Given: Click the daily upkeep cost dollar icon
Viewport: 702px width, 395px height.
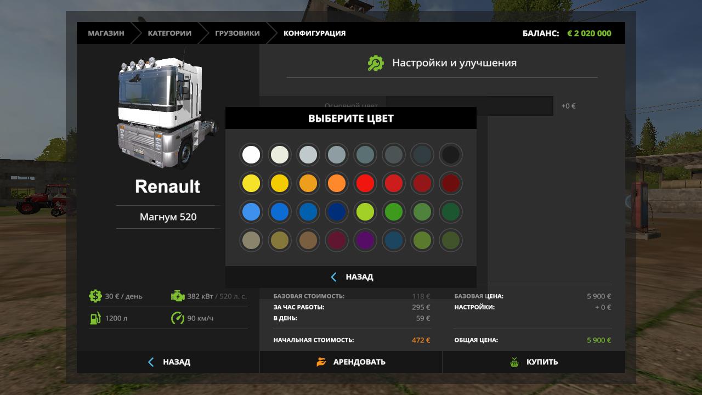Looking at the screenshot, I should 95,296.
